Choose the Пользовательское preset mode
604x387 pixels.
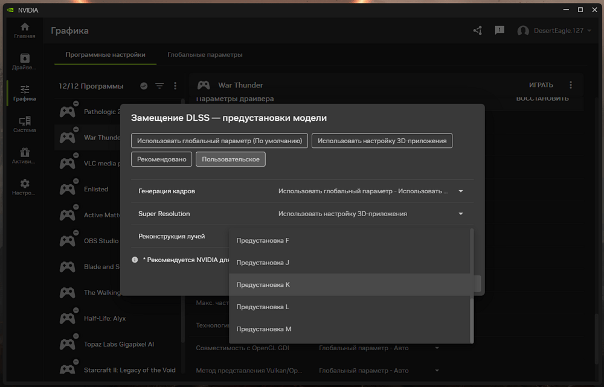231,159
